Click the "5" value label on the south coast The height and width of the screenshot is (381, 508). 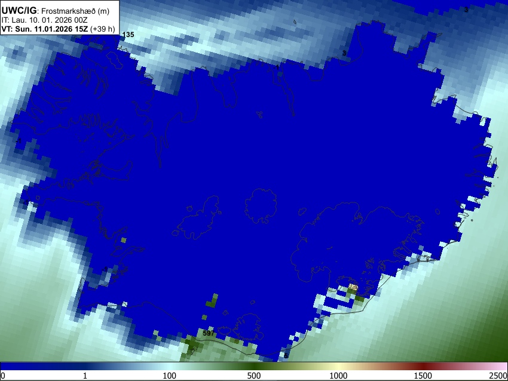point(286,356)
